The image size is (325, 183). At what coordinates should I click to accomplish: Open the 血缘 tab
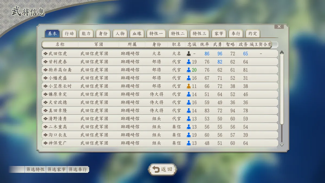[x=137, y=34]
